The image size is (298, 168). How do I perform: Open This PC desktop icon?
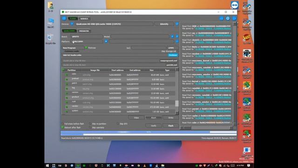[51, 23]
